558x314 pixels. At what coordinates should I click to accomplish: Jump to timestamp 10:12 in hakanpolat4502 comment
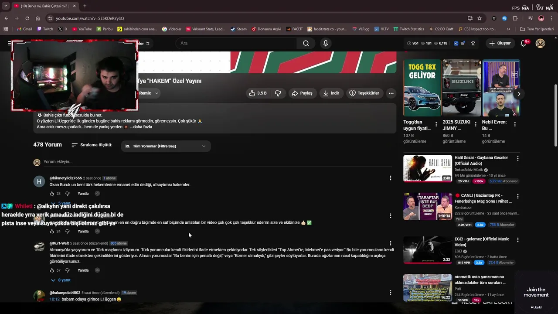(x=54, y=299)
